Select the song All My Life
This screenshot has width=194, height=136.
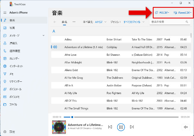pos(121,93)
